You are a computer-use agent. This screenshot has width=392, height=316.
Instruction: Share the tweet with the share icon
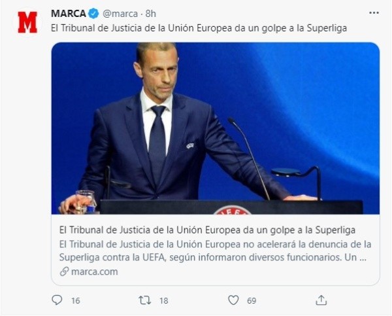321,300
